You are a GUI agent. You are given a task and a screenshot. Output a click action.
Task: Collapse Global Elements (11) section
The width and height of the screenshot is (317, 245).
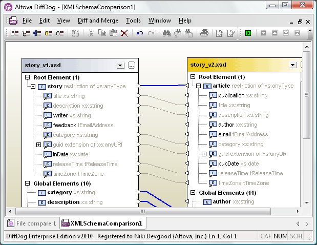pyautogui.click(x=193, y=192)
